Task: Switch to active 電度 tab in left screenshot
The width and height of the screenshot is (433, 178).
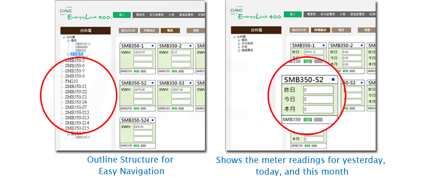Action: 170,31
